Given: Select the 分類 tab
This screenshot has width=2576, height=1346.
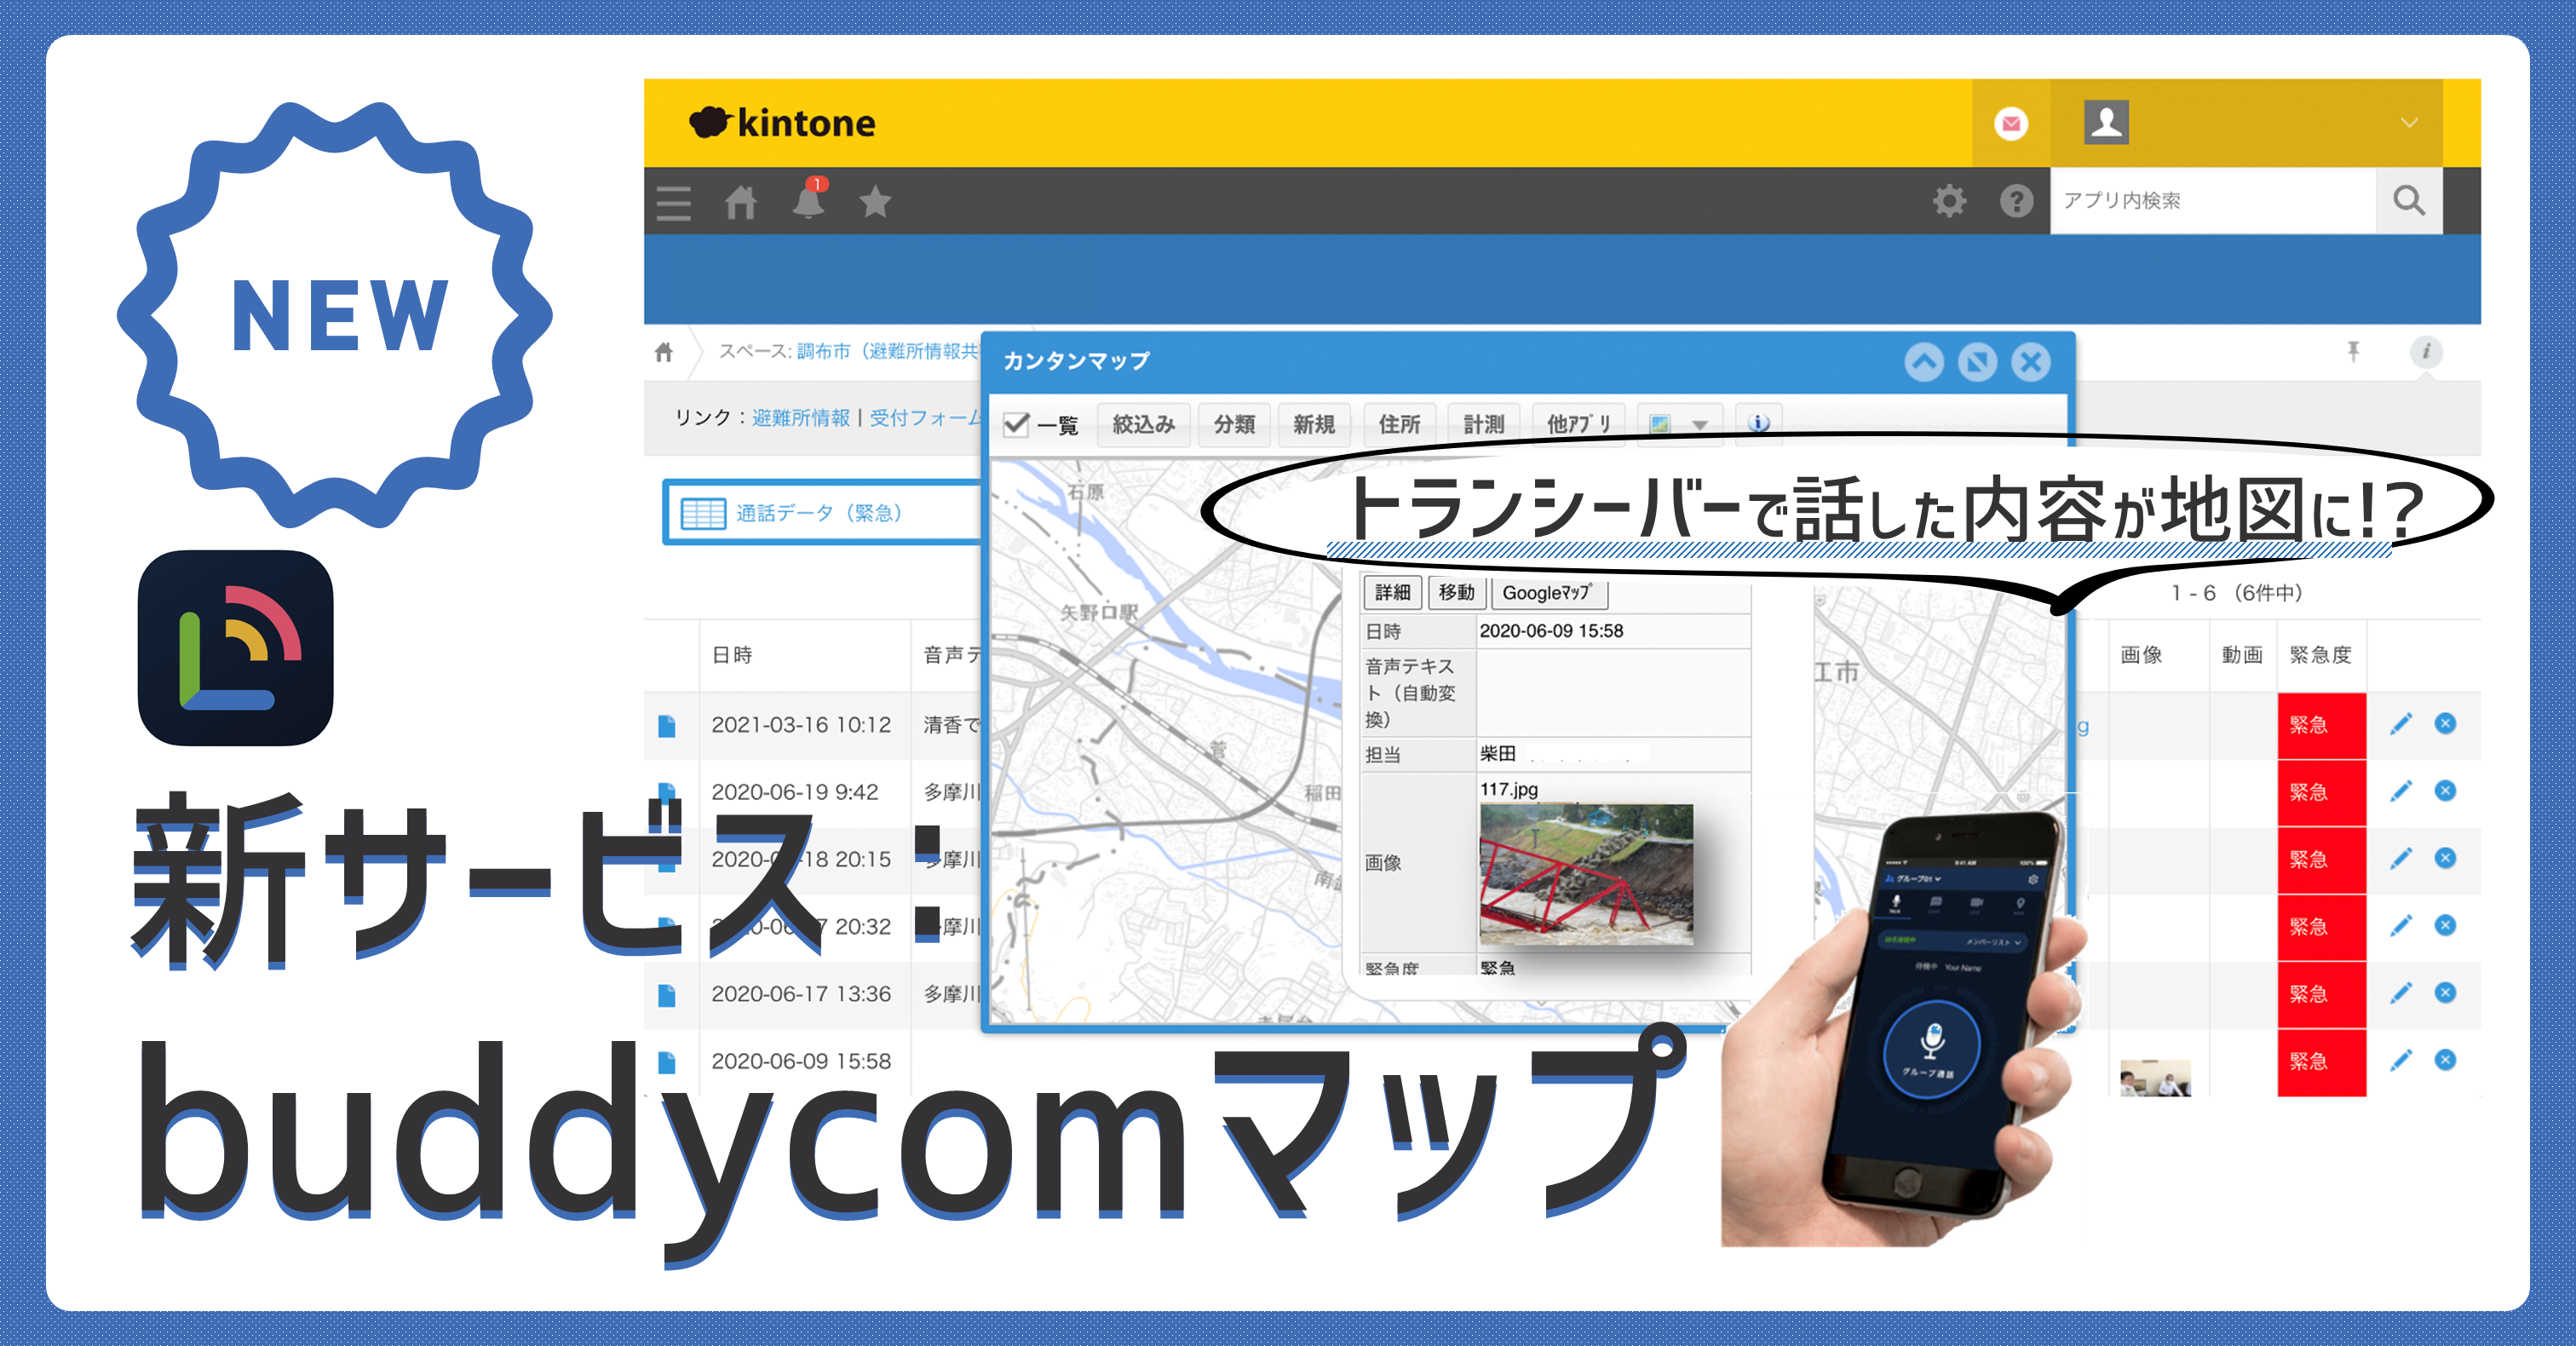Looking at the screenshot, I should (1234, 424).
